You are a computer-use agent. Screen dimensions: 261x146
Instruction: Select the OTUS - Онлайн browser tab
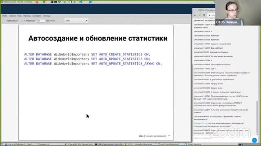tap(205, 10)
